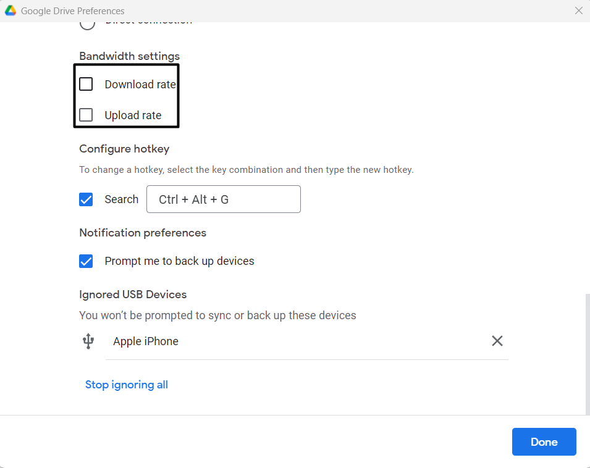Click the Google Drive Preferences title text

pos(72,11)
